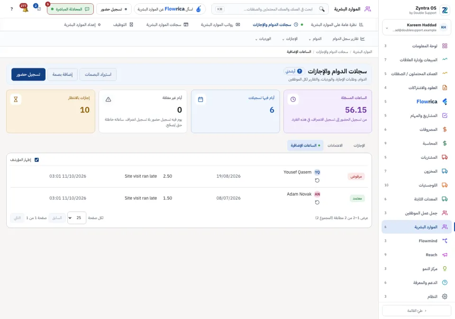Image resolution: width=455 pixels, height=319 pixels.
Task: Click أرشدني guide button
Action: (294, 71)
